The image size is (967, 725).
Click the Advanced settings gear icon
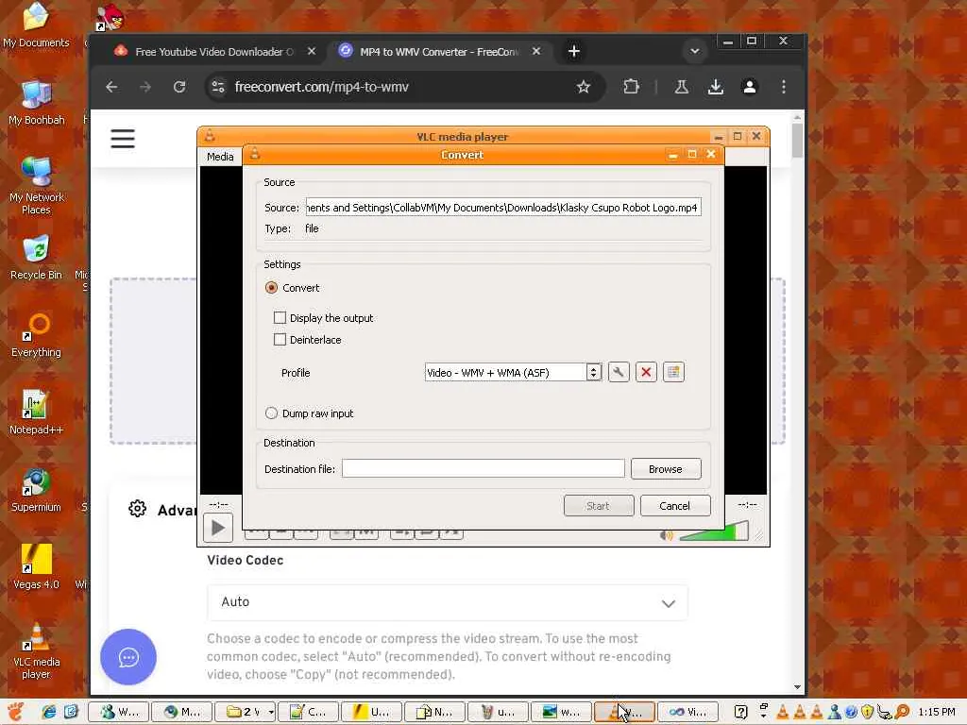(x=138, y=509)
